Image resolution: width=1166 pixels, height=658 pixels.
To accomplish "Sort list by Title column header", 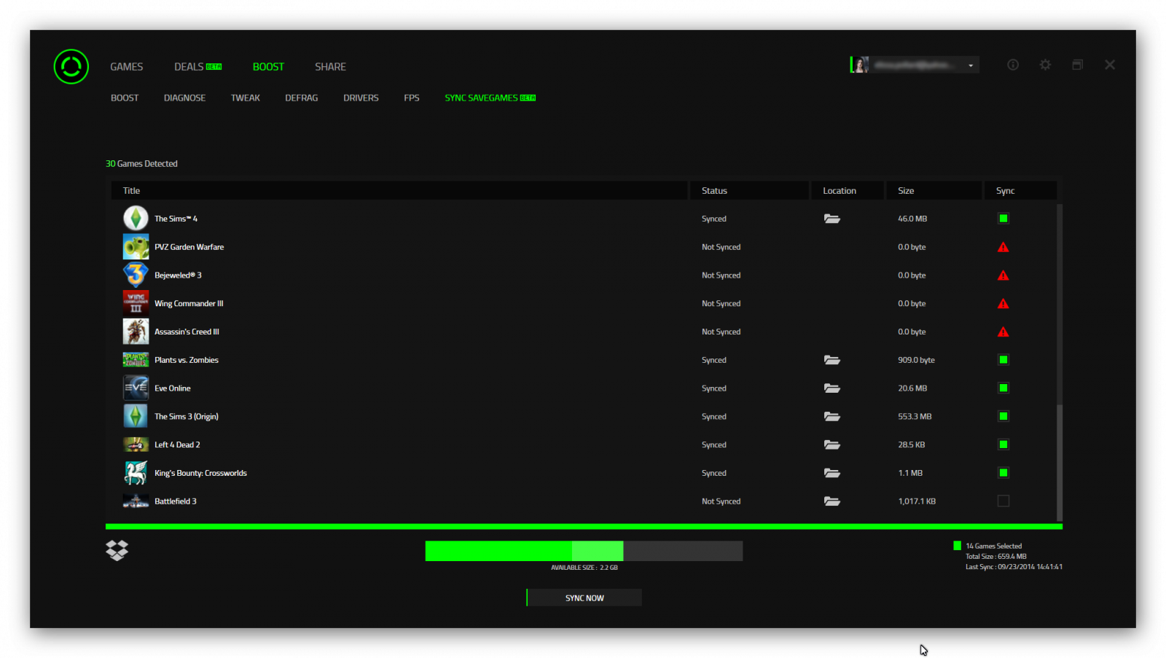I will (399, 190).
